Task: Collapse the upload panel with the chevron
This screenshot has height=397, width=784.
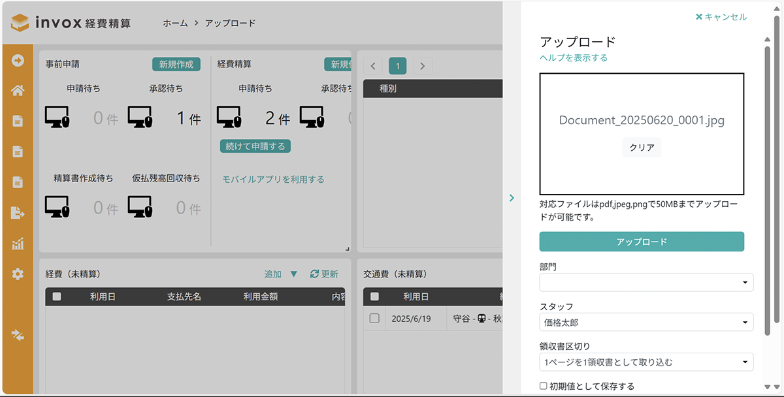Action: (x=512, y=198)
